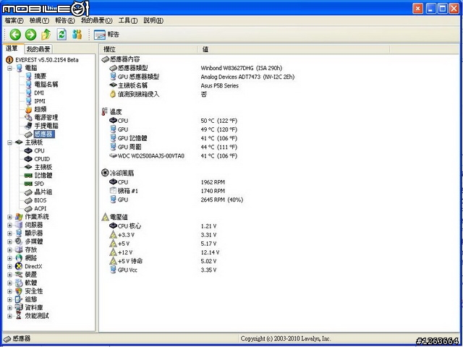463x347 pixels.
Task: Click the 溫度 thermometer icon
Action: 104,112
